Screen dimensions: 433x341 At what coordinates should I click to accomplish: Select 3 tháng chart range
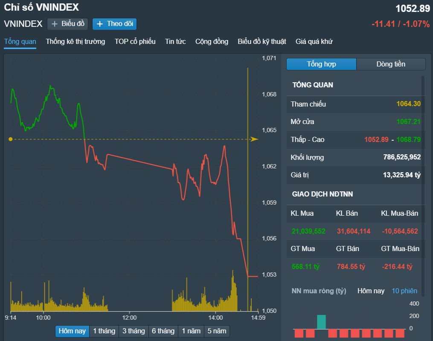pyautogui.click(x=134, y=331)
